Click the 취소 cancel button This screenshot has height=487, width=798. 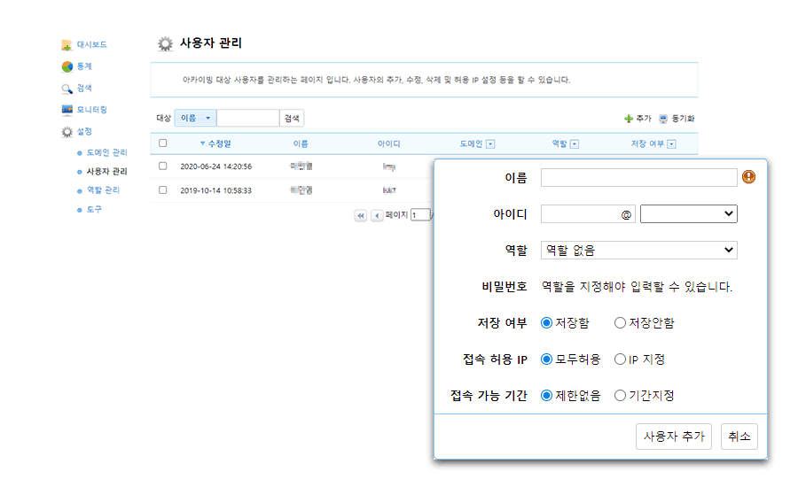(x=739, y=437)
